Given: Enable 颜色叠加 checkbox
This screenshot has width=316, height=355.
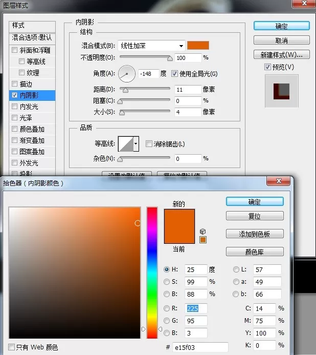Looking at the screenshot, I should click(x=14, y=129).
